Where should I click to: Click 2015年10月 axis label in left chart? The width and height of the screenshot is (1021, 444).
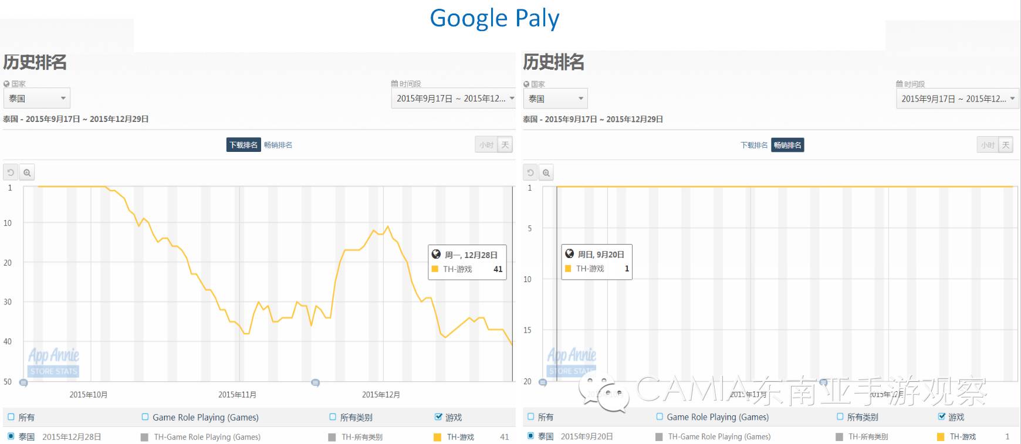coord(89,395)
